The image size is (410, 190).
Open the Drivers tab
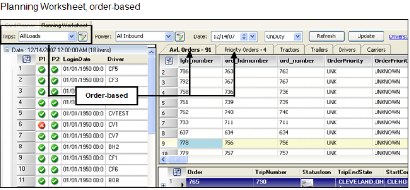coord(347,50)
